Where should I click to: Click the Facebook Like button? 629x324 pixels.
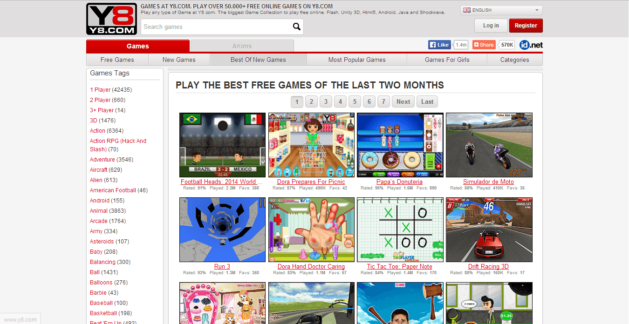pyautogui.click(x=439, y=45)
